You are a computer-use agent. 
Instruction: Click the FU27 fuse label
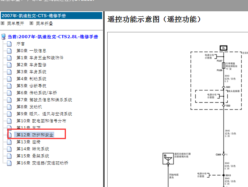coord(220,61)
